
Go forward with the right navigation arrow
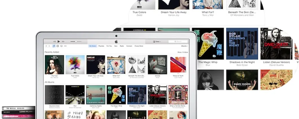(49, 46)
